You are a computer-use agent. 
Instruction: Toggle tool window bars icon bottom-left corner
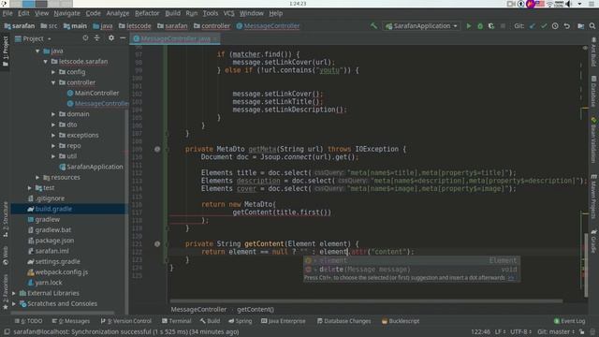click(7, 332)
